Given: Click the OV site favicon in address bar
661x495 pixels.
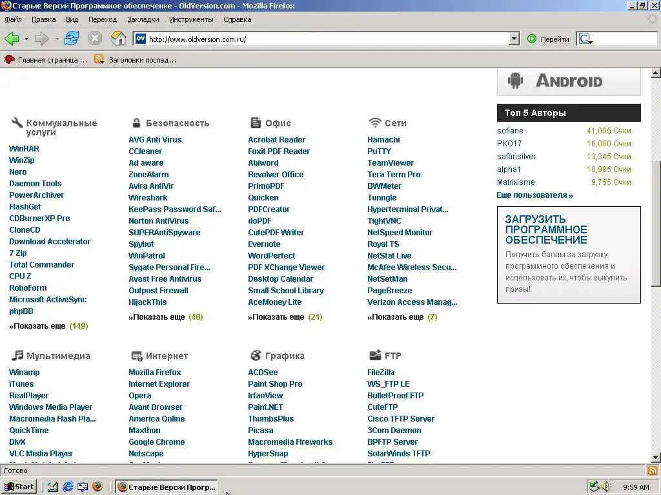Looking at the screenshot, I should pos(140,39).
